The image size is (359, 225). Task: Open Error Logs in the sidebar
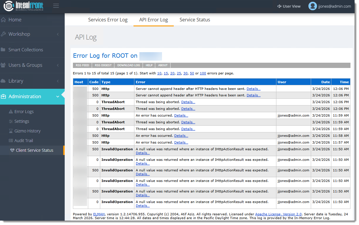(24, 112)
